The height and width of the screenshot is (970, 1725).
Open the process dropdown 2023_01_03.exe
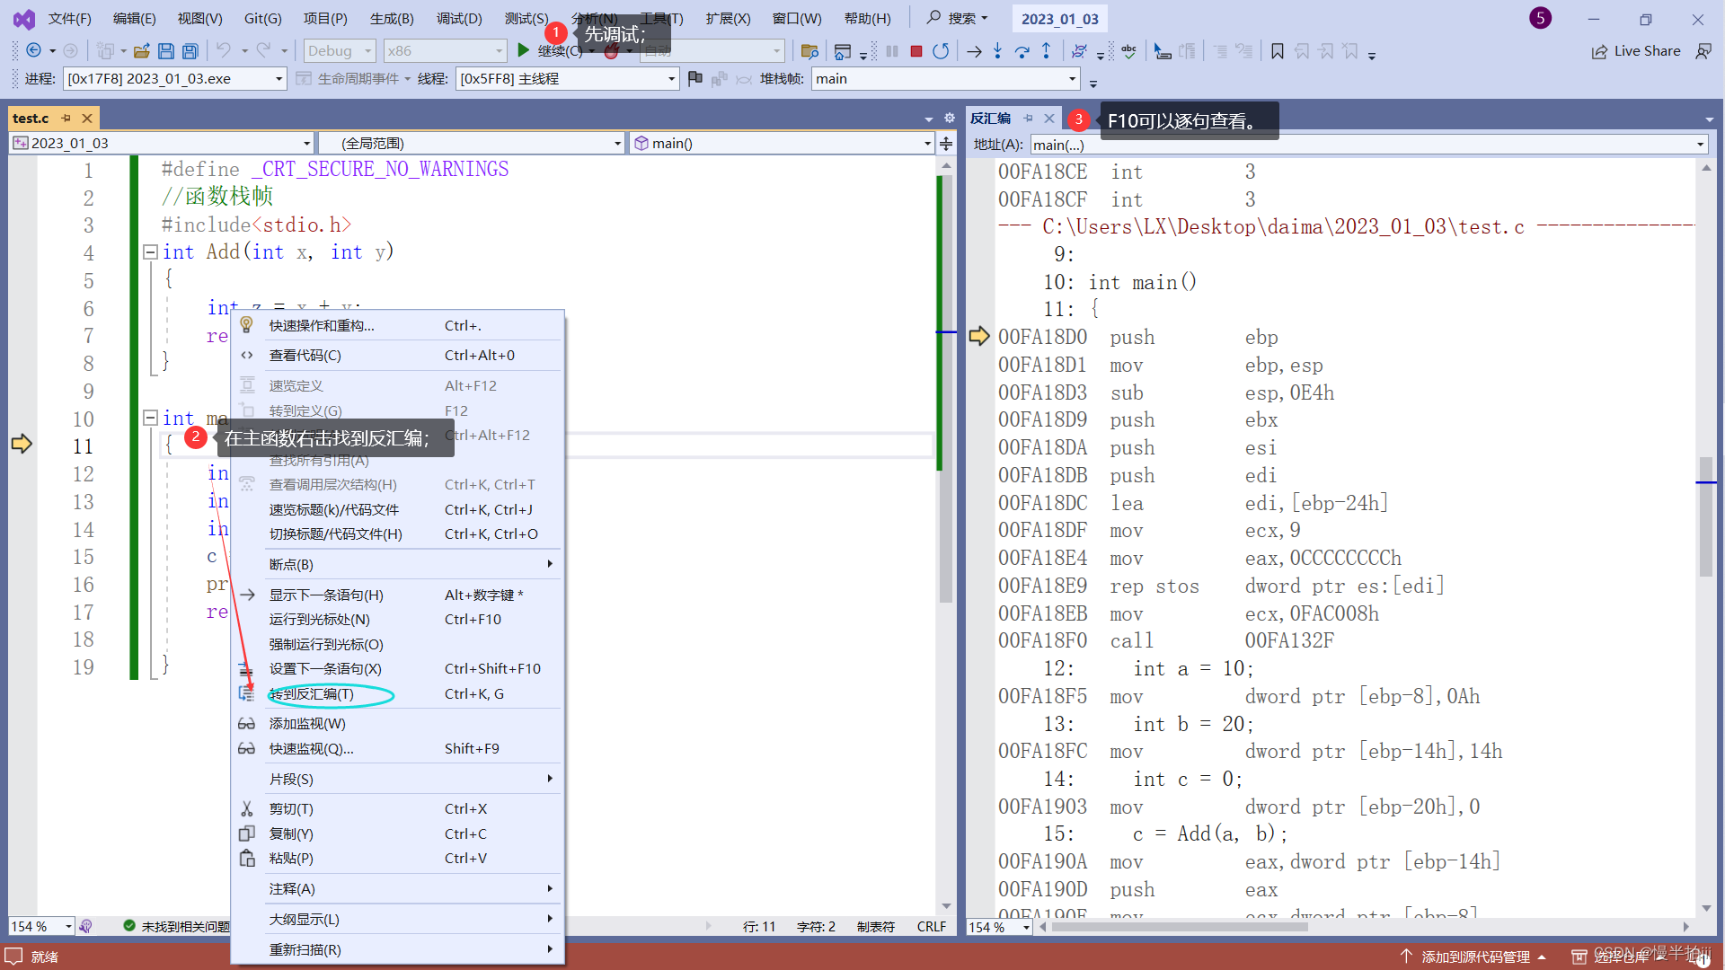click(279, 79)
